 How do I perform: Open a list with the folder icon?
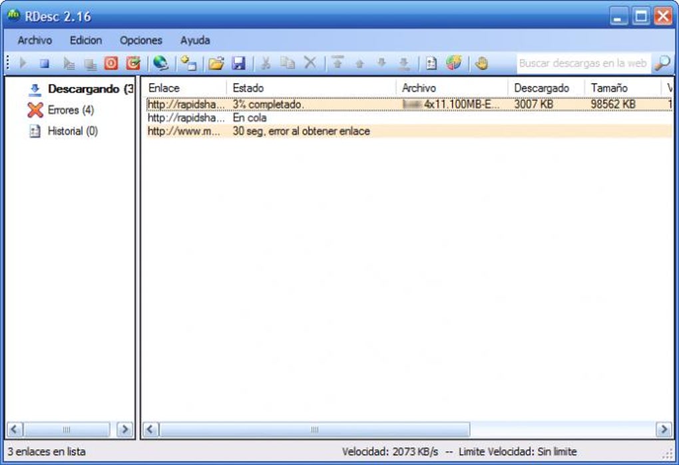point(216,64)
